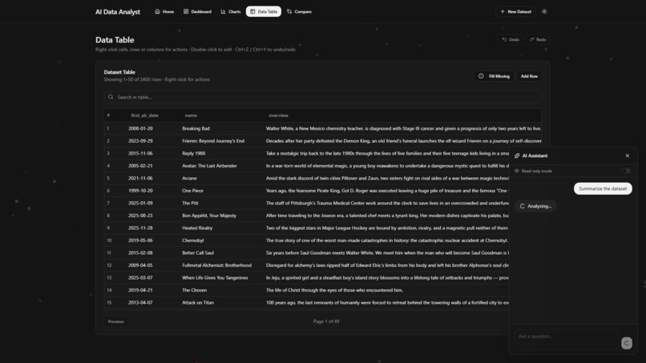Select the Better Call Saul cell

(198, 252)
